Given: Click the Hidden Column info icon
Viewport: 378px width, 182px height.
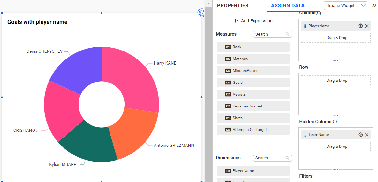Looking at the screenshot, I should point(335,122).
